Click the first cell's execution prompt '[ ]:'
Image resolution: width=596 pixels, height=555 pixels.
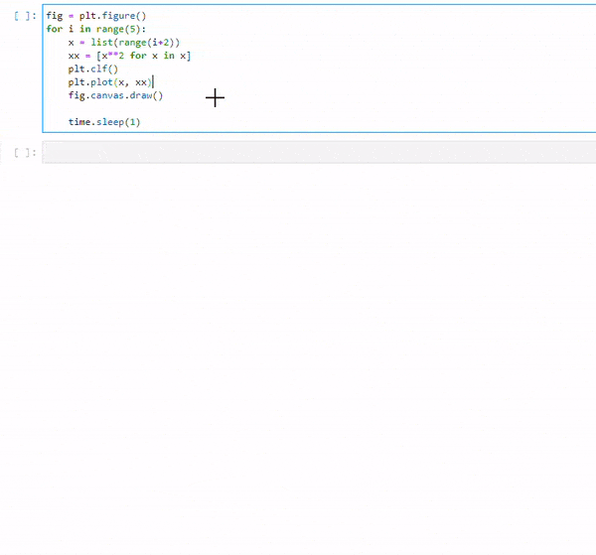[x=25, y=16]
